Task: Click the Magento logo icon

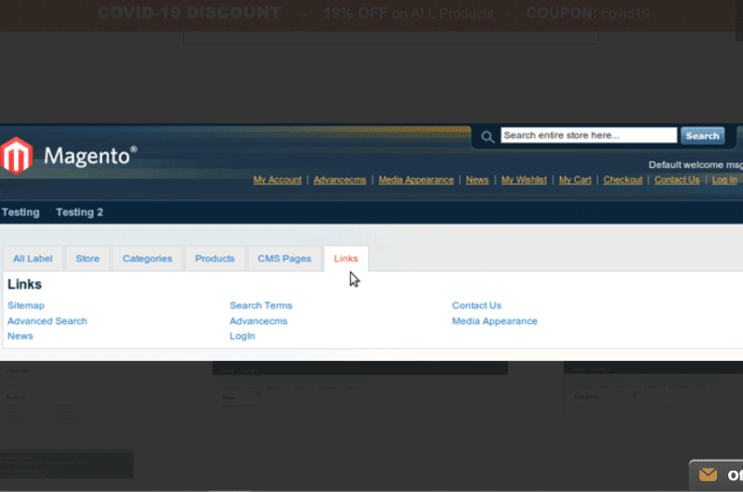Action: (17, 155)
